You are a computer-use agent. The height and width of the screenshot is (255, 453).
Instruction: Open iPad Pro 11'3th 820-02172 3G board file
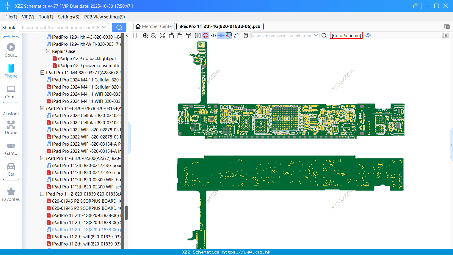coord(84,165)
